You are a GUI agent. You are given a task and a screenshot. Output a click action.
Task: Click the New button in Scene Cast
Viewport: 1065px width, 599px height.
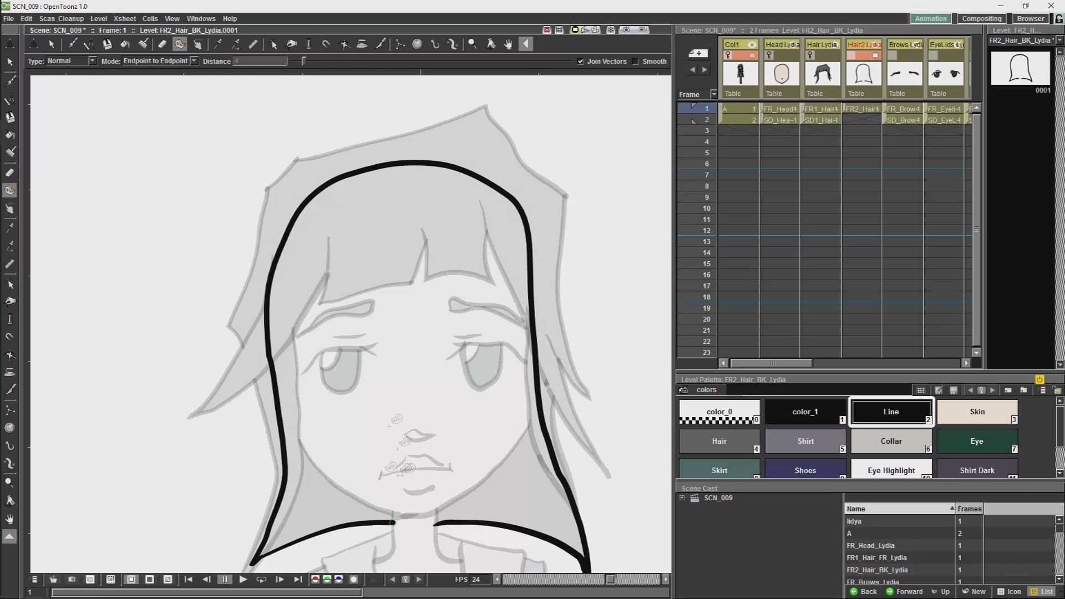click(x=973, y=591)
